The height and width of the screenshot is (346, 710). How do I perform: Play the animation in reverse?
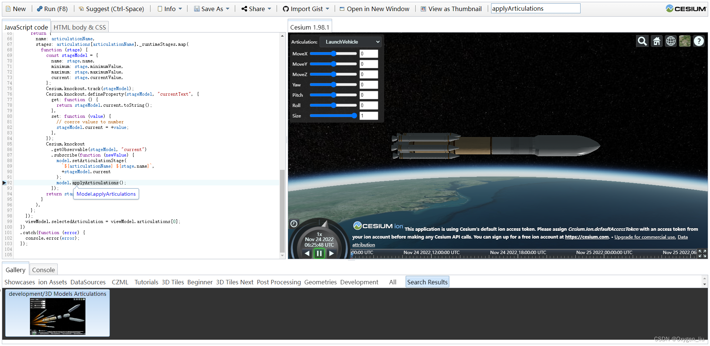pyautogui.click(x=307, y=253)
